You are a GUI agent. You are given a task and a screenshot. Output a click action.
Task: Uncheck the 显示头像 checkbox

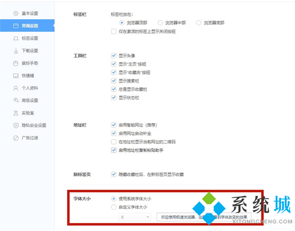(114, 55)
